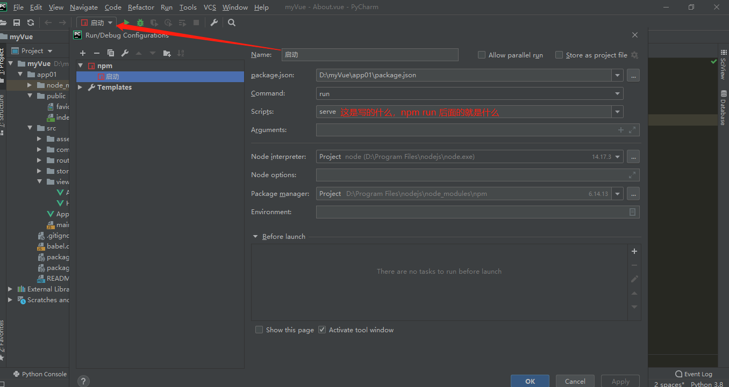The height and width of the screenshot is (387, 729).
Task: Open the Event Log panel
Action: click(694, 374)
